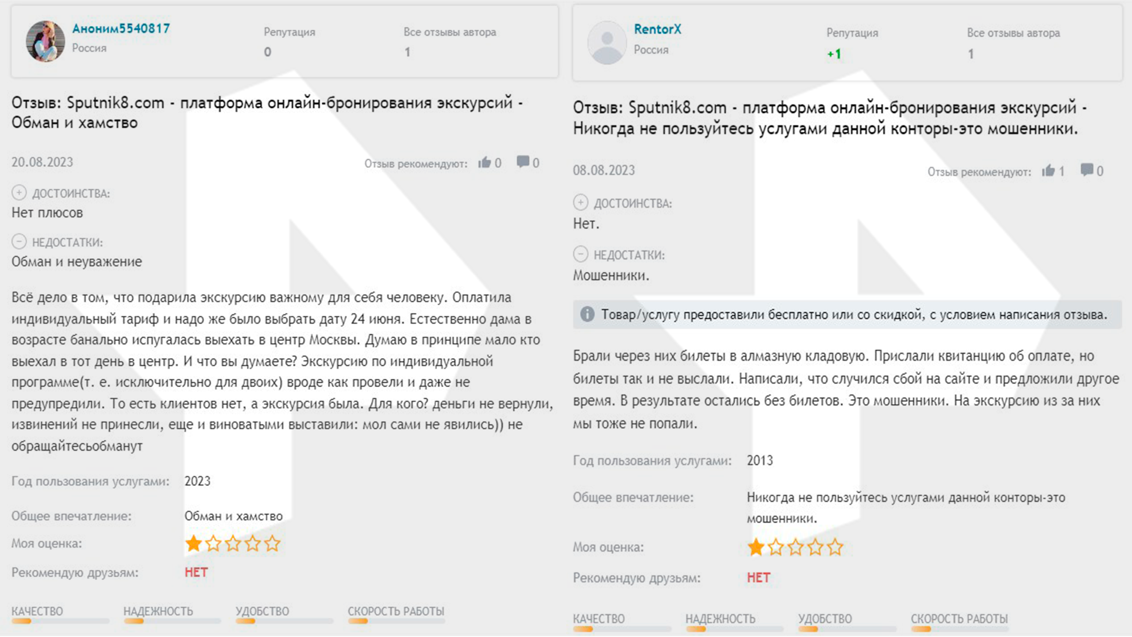Image resolution: width=1132 pixels, height=637 pixels.
Task: Click year value 2023
Action: pos(197,481)
